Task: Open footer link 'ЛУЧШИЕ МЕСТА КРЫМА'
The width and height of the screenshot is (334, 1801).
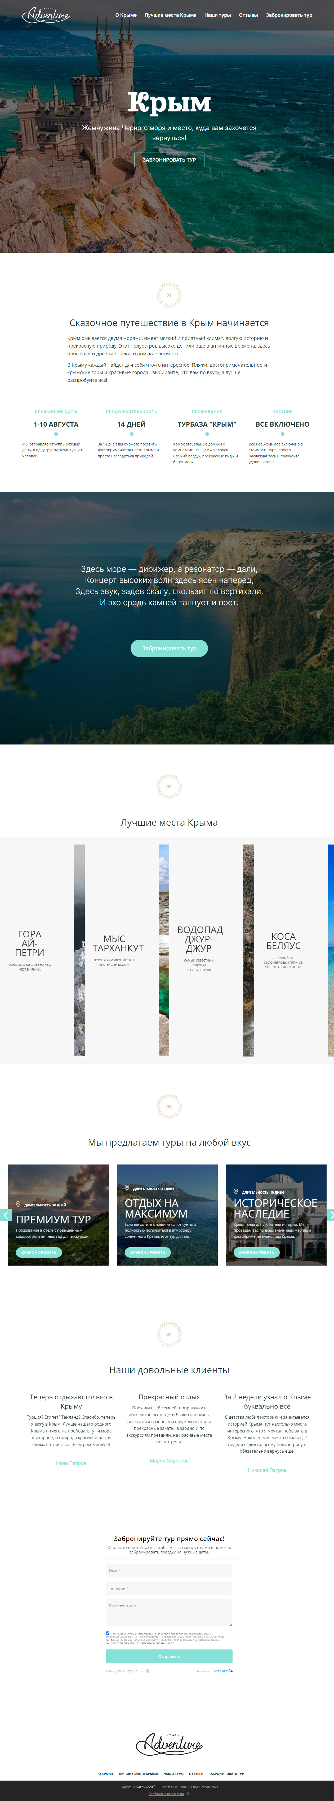Action: coord(138,1774)
